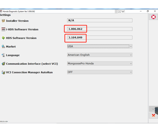Click the SELC01-004 status text
Viewport: 158px width, 132px height.
[x=4, y=121]
